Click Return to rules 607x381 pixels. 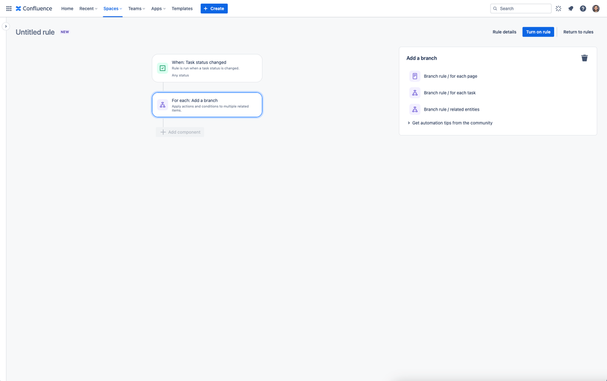point(578,32)
